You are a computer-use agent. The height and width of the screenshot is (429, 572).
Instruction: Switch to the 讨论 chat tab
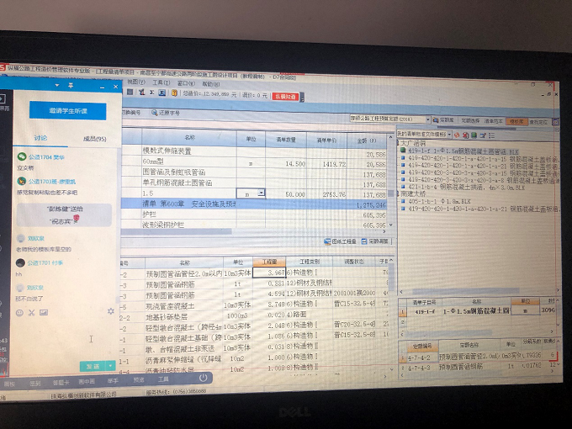40,138
